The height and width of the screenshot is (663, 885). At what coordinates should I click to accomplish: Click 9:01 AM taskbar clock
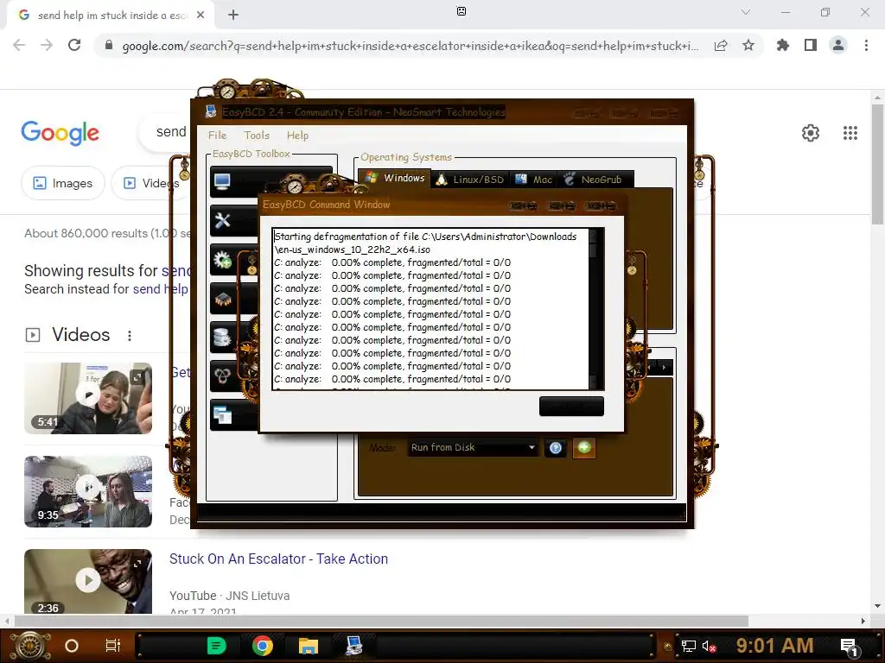[774, 646]
